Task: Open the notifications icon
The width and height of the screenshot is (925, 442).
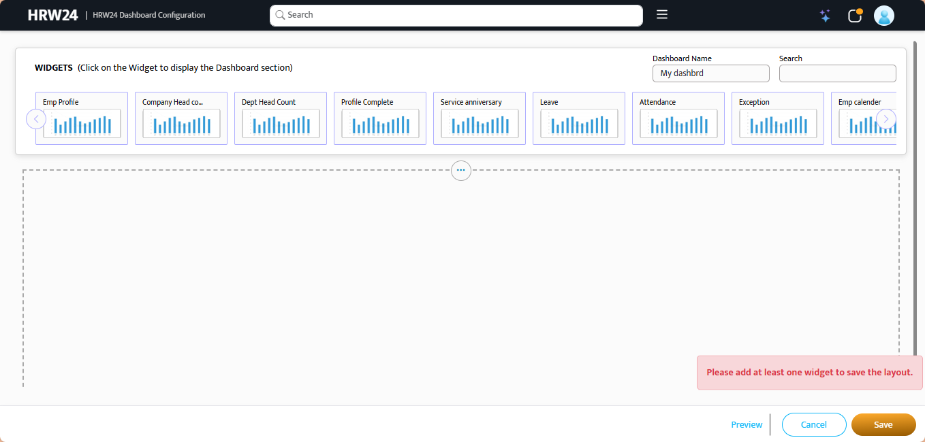Action: [855, 16]
